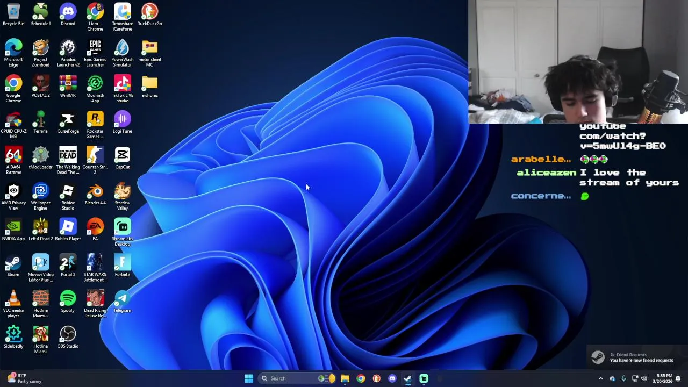Launch Project Zomboid

40,53
